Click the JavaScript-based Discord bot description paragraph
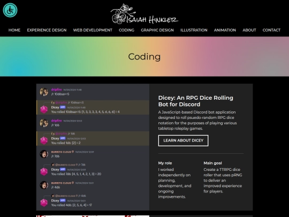 (x=197, y=121)
